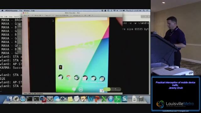The height and width of the screenshot is (113, 201).
Task: Open the overlapping blue-red squares dock icon
Action: point(43,99)
